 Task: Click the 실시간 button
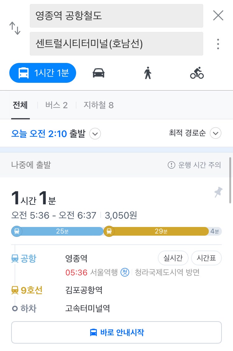(173, 258)
